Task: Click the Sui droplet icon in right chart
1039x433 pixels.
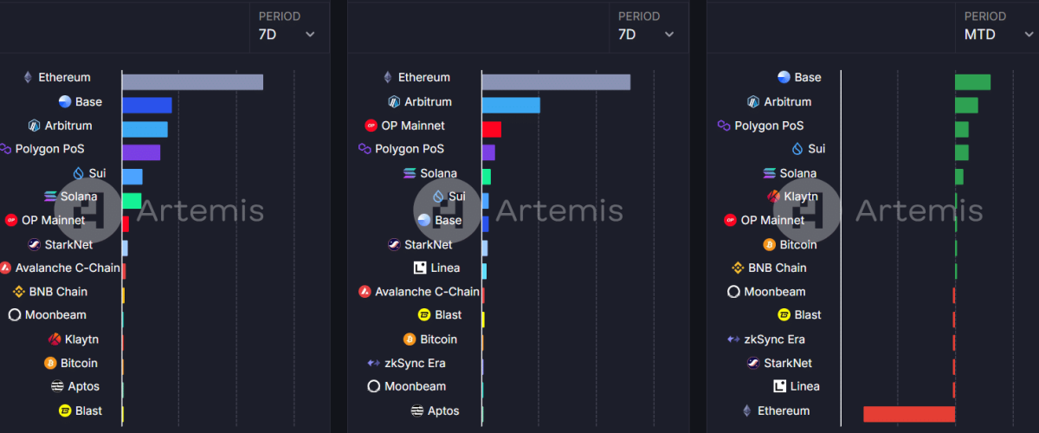Action: [797, 149]
